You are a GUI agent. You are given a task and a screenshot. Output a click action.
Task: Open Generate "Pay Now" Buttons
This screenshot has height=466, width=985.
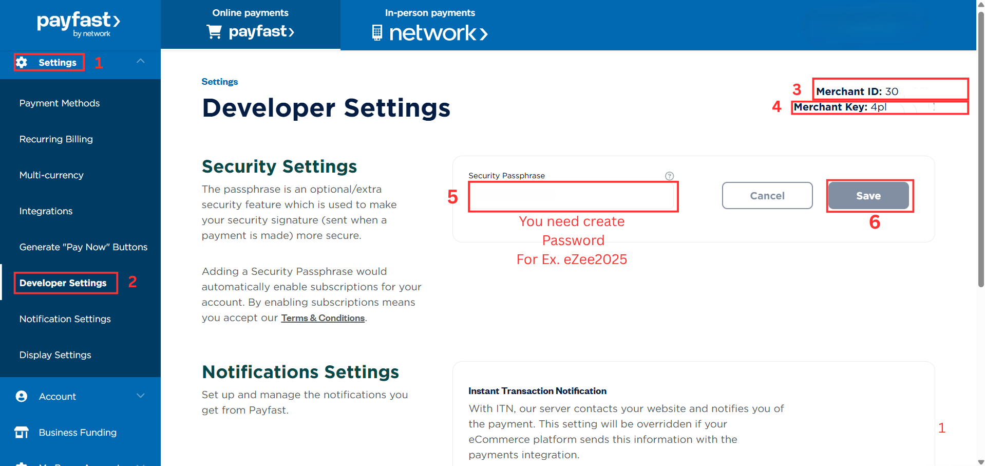tap(83, 247)
